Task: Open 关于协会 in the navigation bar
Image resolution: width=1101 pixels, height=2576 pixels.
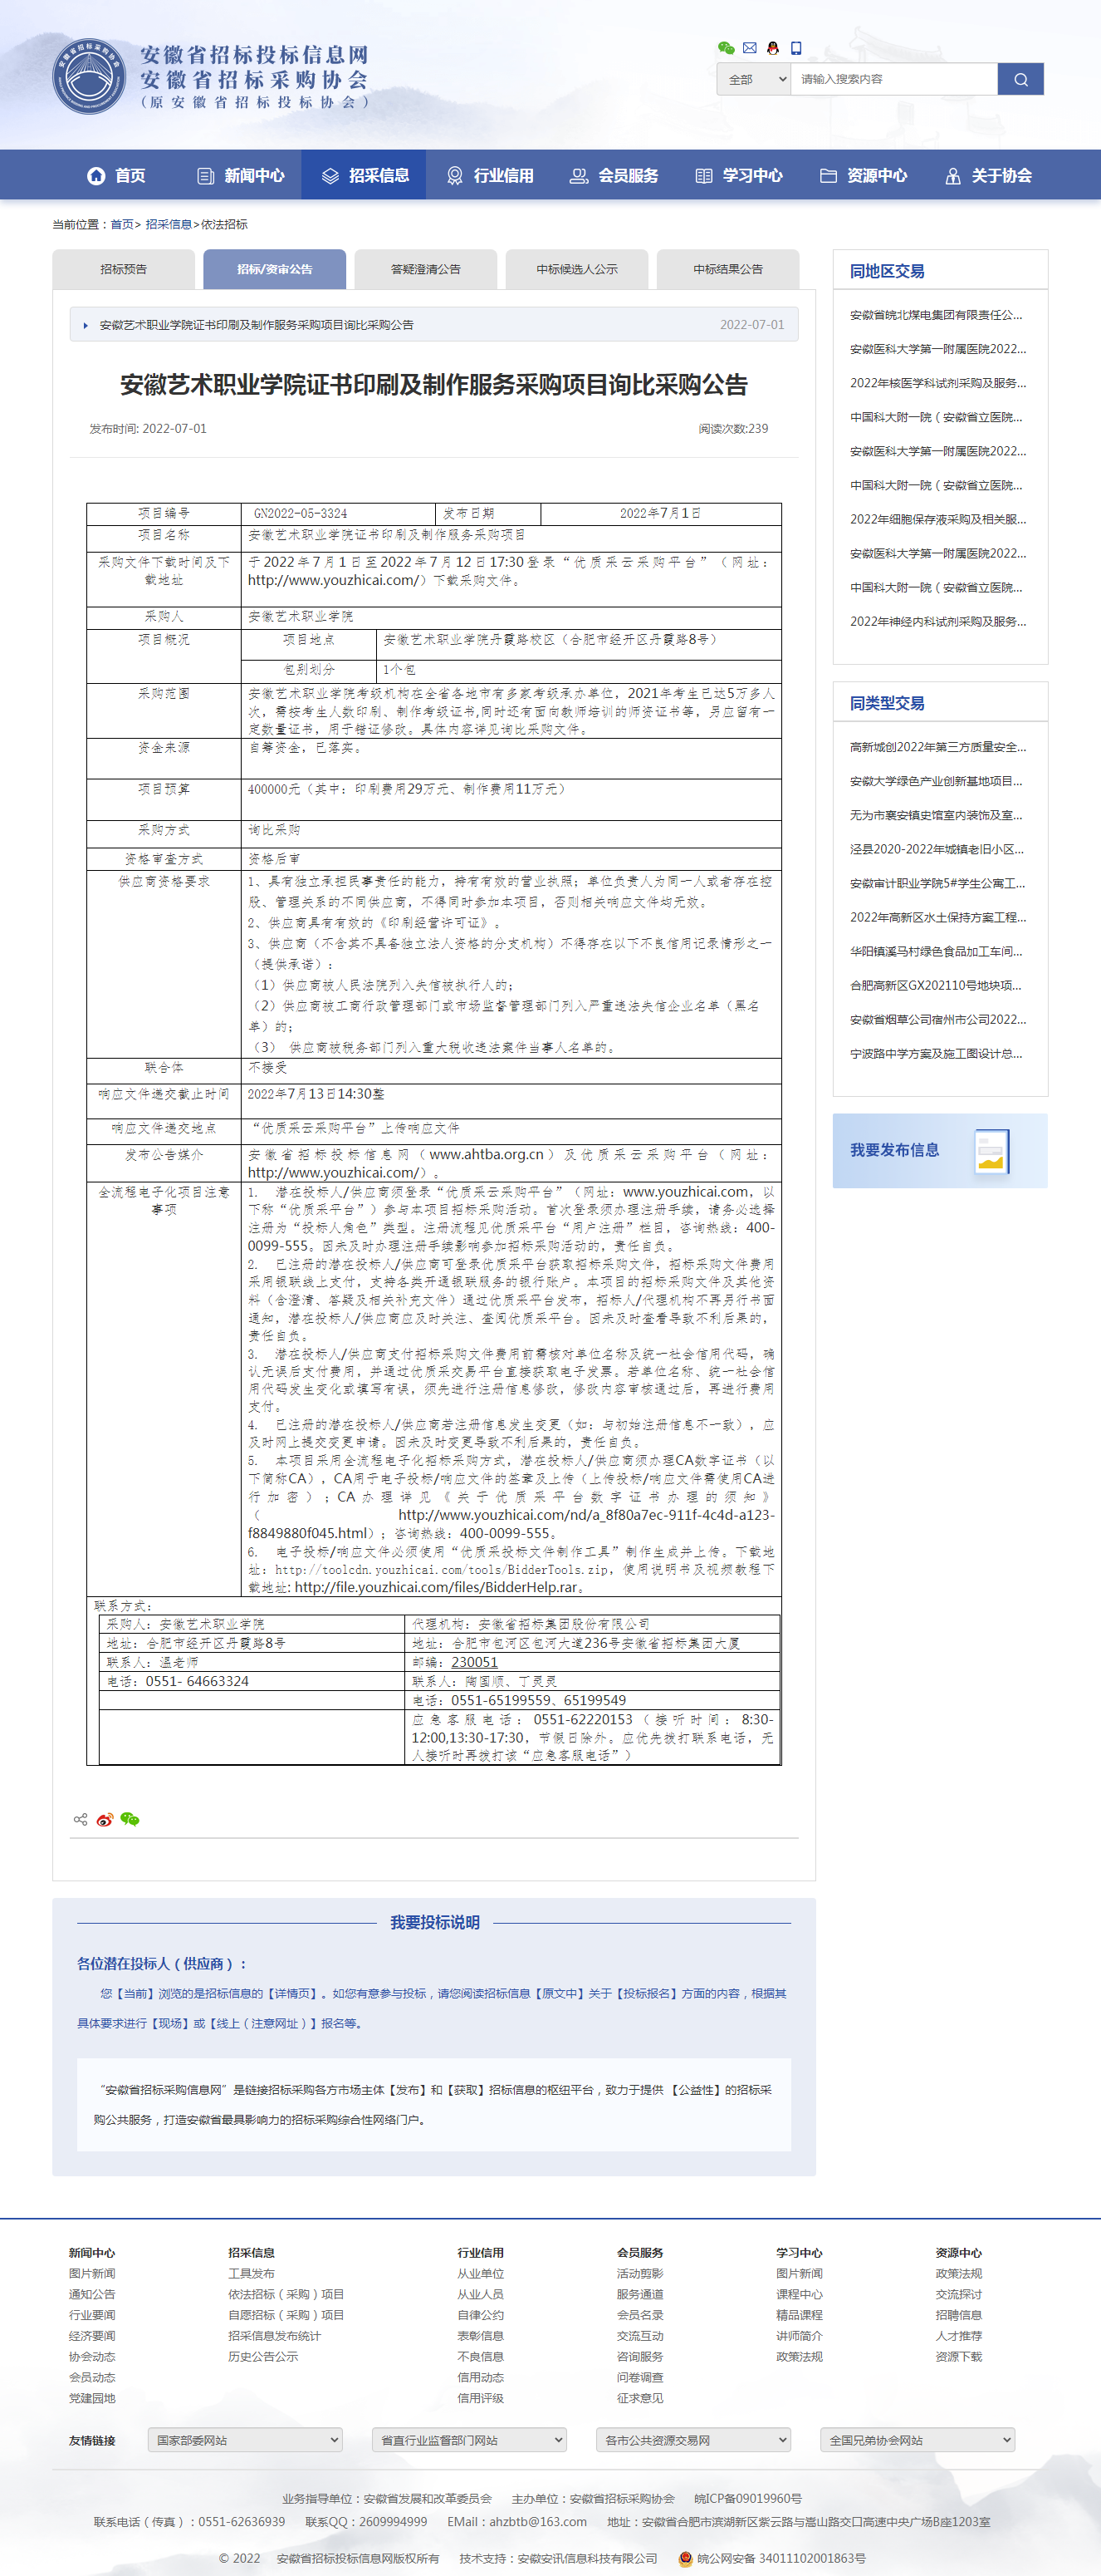Action: (988, 175)
